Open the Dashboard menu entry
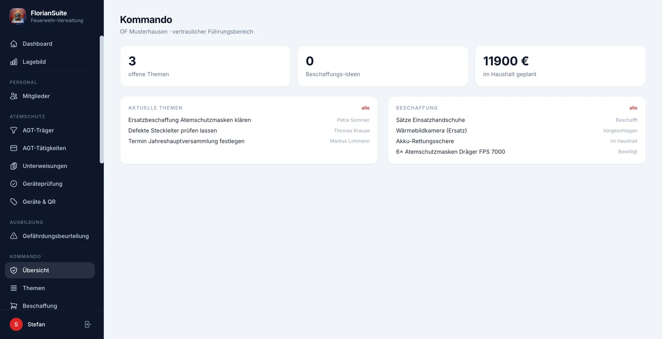The width and height of the screenshot is (662, 339). click(50, 44)
